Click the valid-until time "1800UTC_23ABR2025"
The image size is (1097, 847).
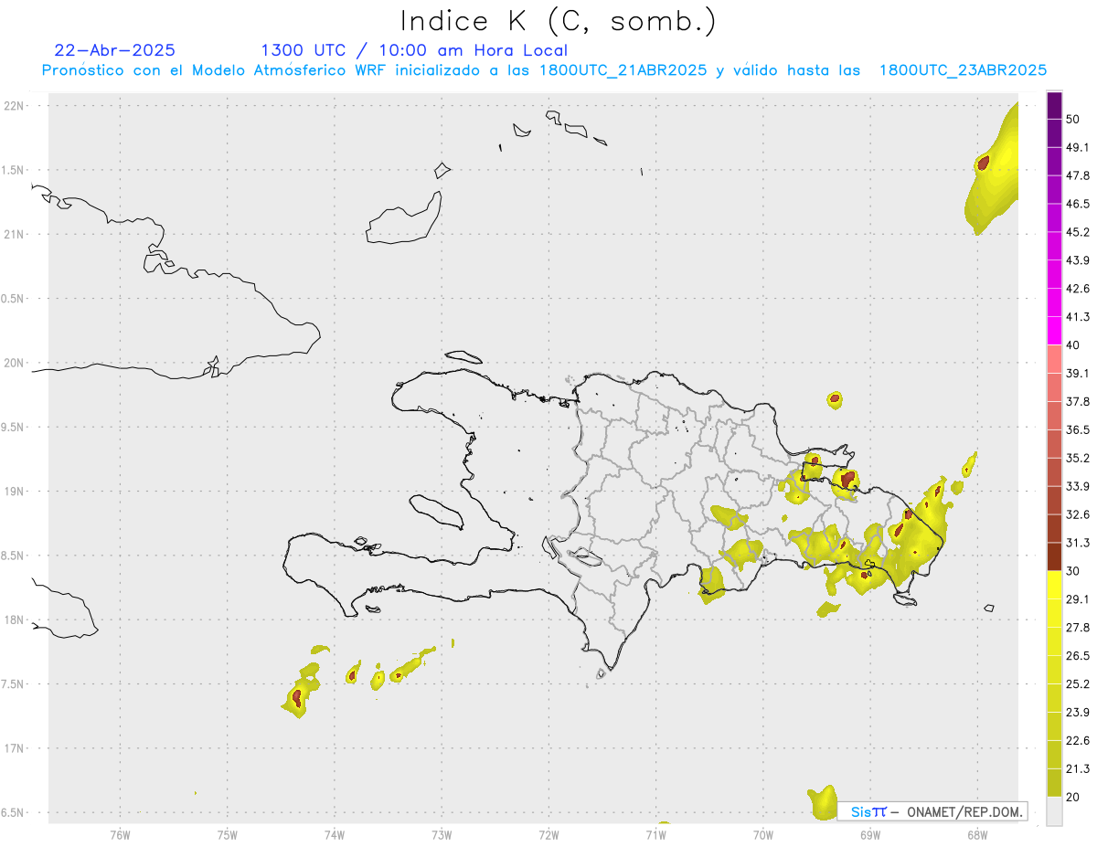(x=963, y=69)
